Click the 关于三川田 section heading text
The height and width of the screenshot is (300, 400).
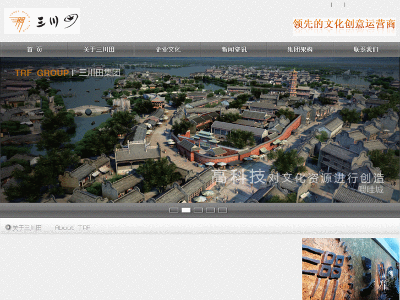[27, 228]
